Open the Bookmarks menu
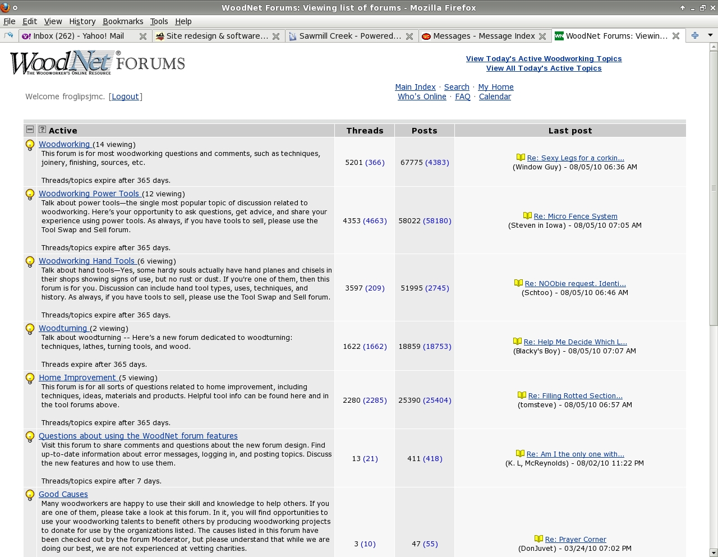Screen dimensions: 718x557 point(123,21)
